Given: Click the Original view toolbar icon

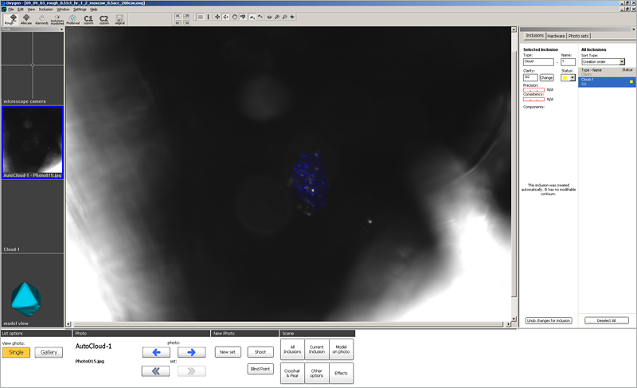Looking at the screenshot, I should coord(120,19).
